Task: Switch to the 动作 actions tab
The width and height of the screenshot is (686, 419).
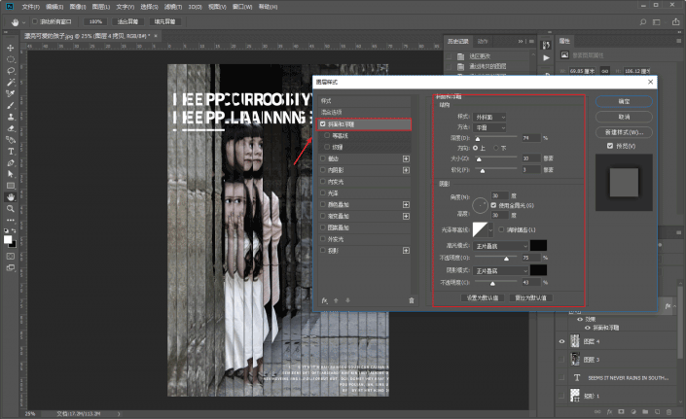Action: click(483, 41)
